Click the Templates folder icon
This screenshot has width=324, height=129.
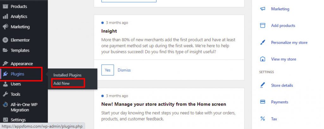tap(5, 50)
